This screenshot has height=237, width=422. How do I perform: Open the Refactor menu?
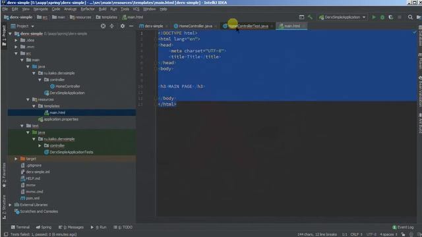pyautogui.click(x=88, y=9)
